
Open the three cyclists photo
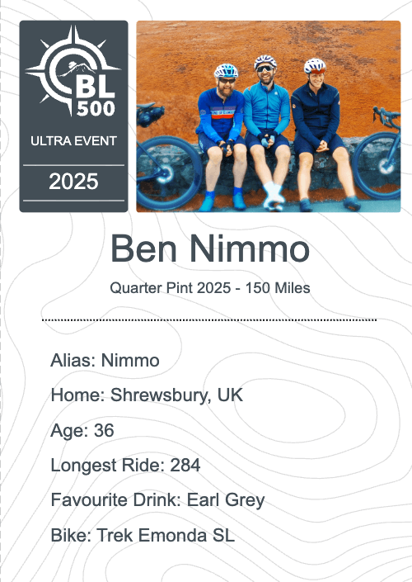click(x=269, y=116)
